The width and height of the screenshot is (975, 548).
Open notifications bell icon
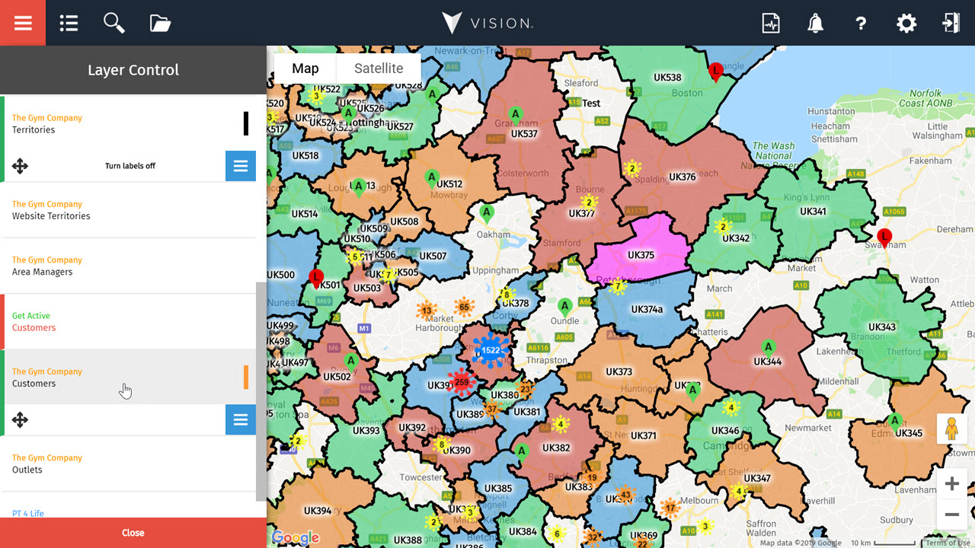click(x=815, y=23)
